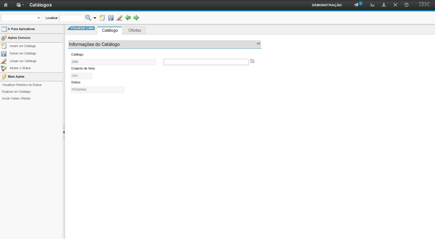Click the Duplicar um Catálogo link
This screenshot has width=435, height=239.
pos(16,92)
